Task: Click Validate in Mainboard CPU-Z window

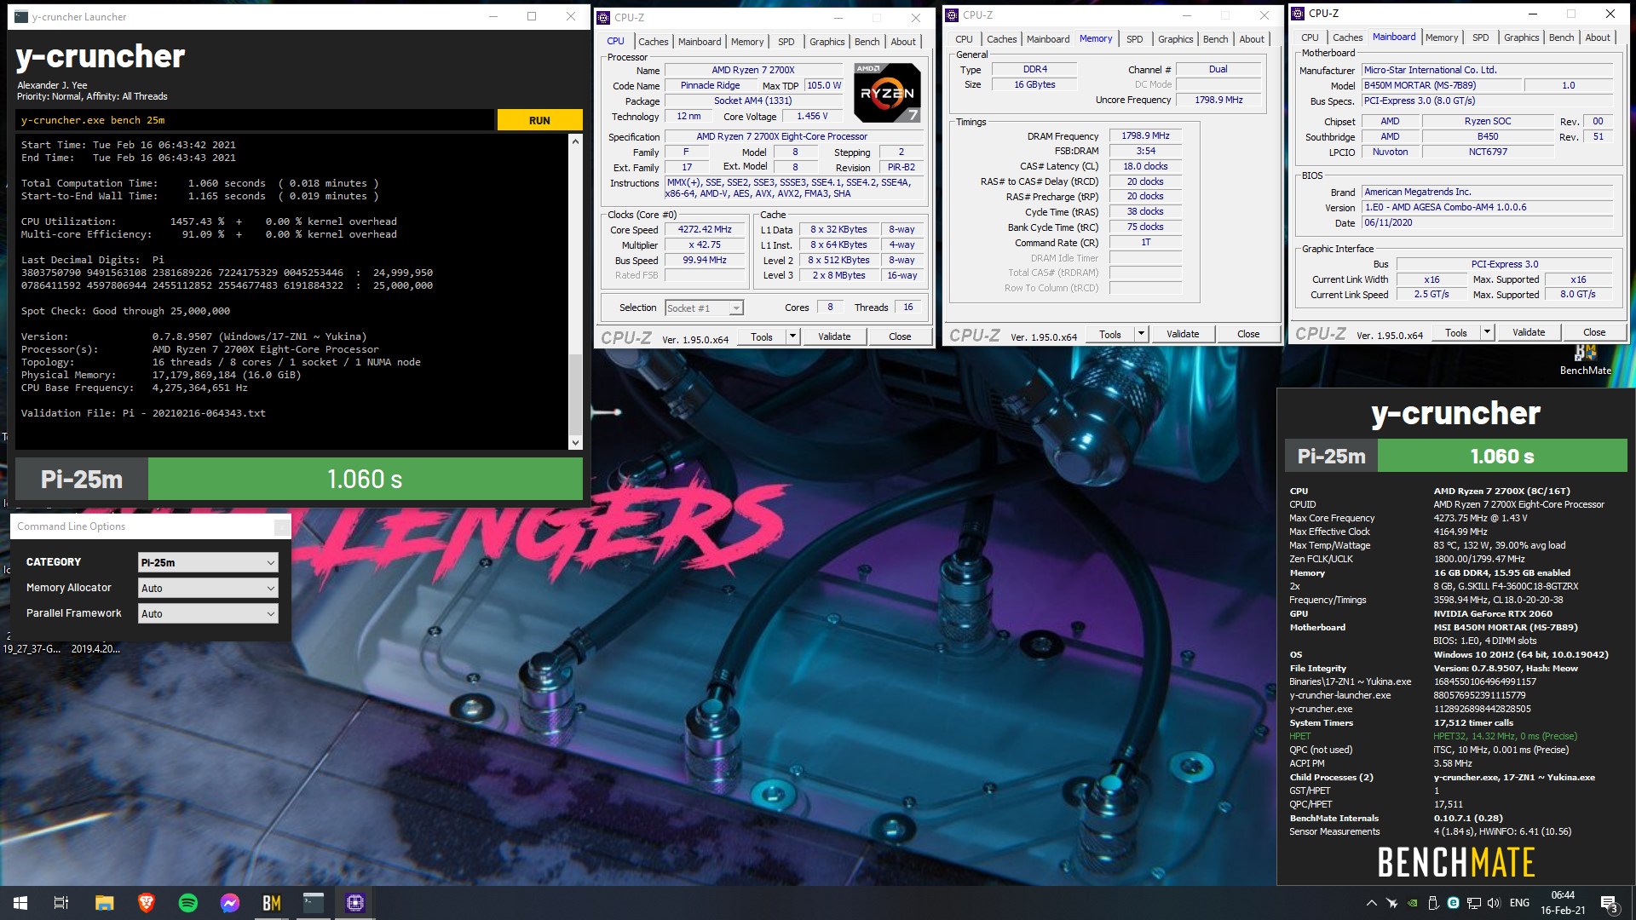Action: (1529, 332)
